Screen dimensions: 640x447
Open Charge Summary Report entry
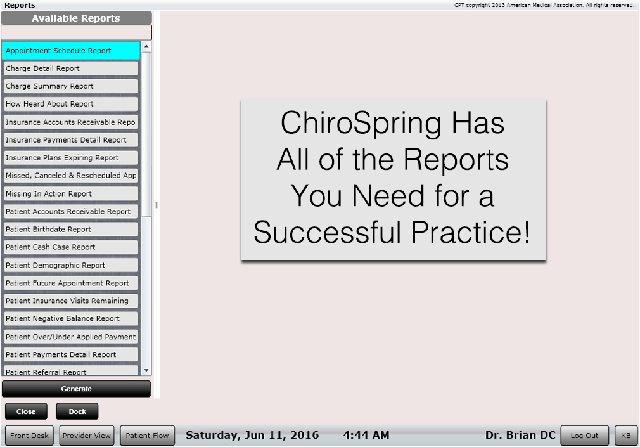coord(70,86)
